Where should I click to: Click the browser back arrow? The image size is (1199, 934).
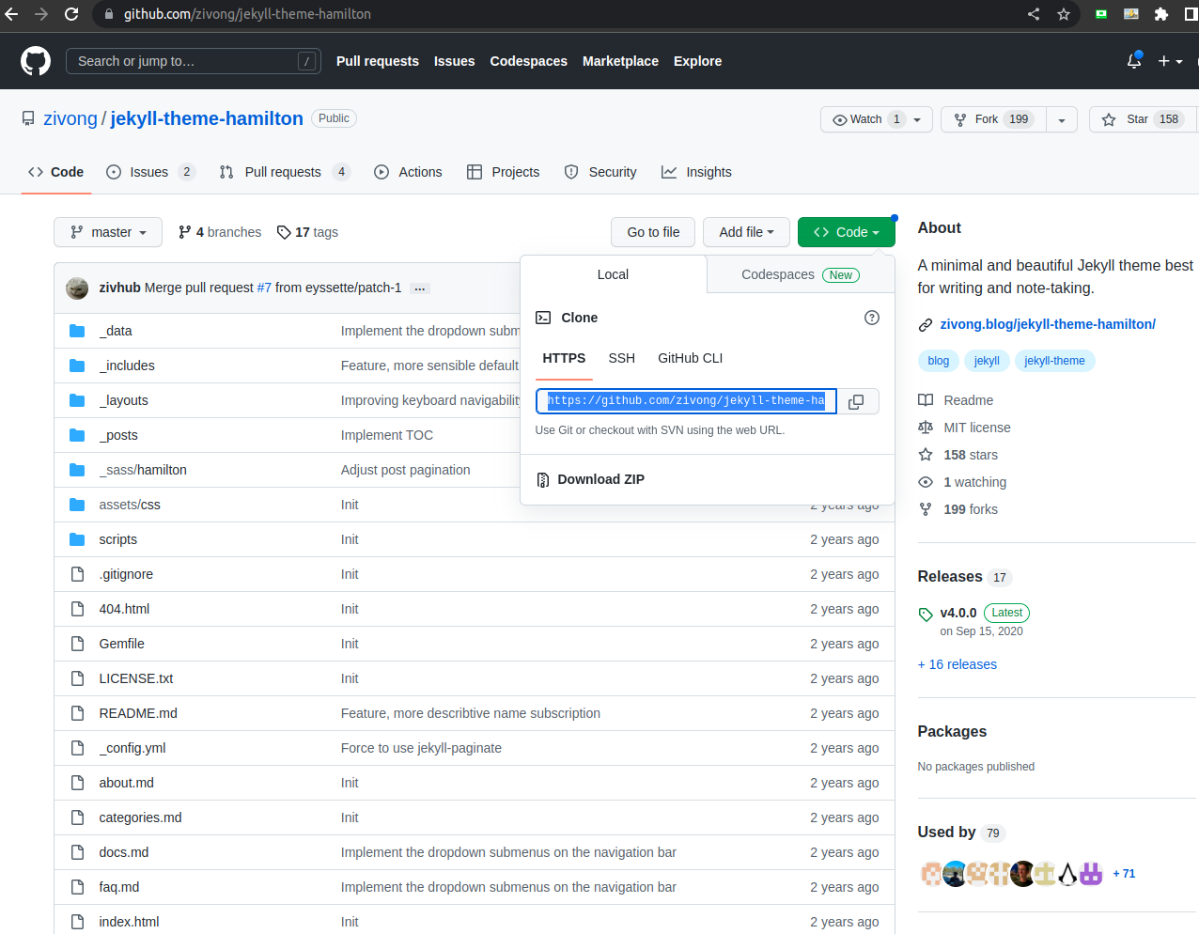pyautogui.click(x=12, y=14)
